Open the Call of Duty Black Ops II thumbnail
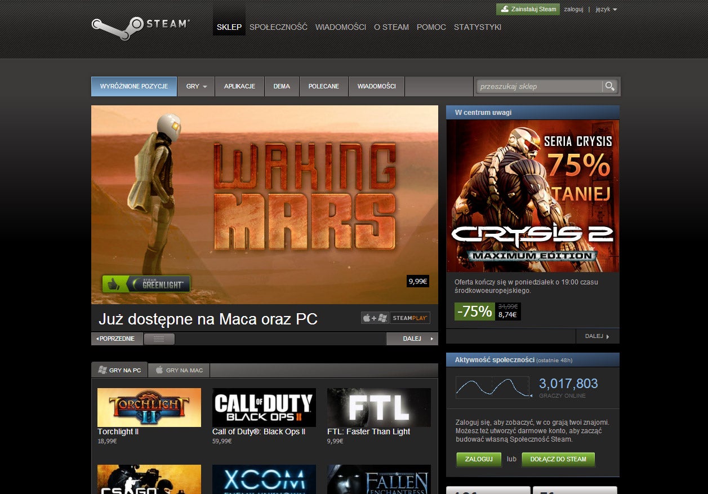The width and height of the screenshot is (708, 494). click(x=264, y=407)
